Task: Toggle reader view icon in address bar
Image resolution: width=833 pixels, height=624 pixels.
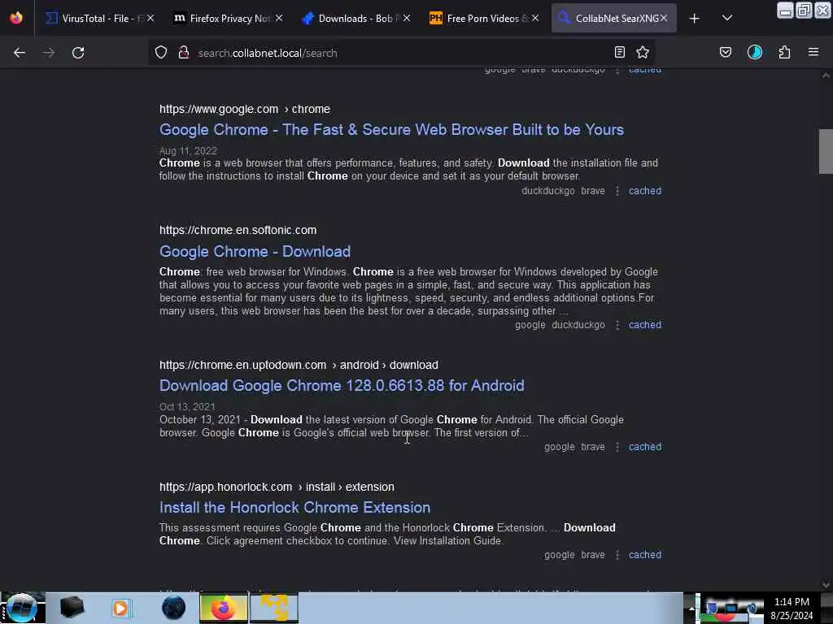Action: point(619,52)
